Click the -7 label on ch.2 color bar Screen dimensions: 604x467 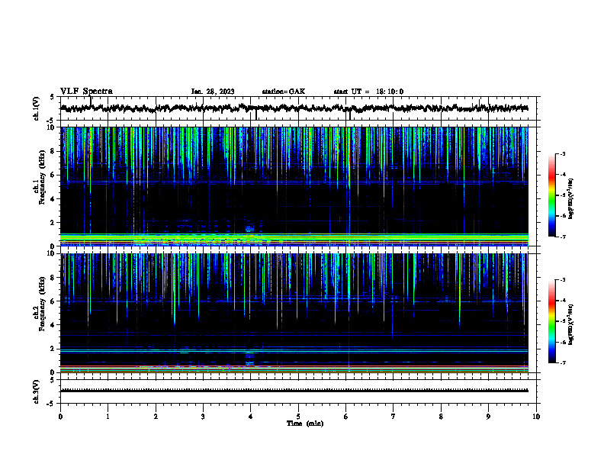click(562, 363)
